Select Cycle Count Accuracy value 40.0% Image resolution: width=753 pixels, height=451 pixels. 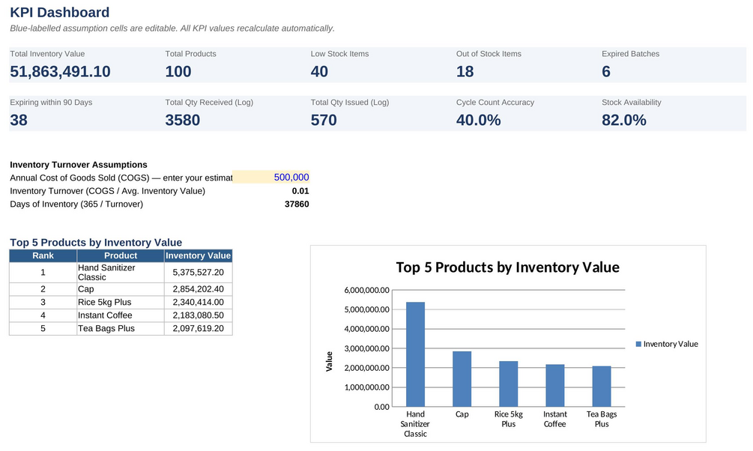478,120
